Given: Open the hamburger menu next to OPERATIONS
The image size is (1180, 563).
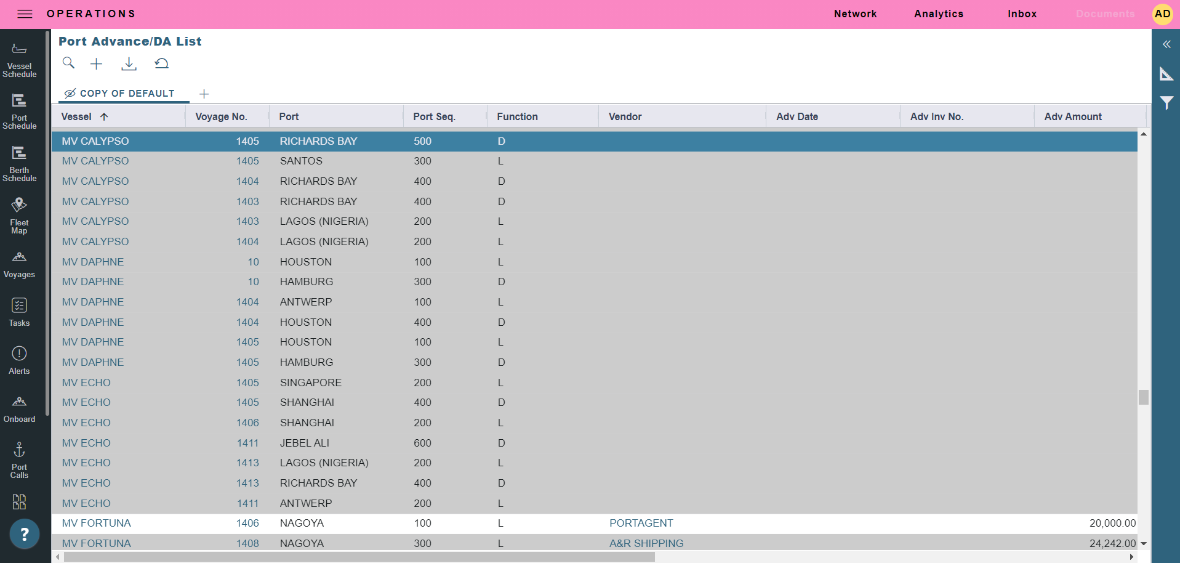Looking at the screenshot, I should tap(25, 14).
